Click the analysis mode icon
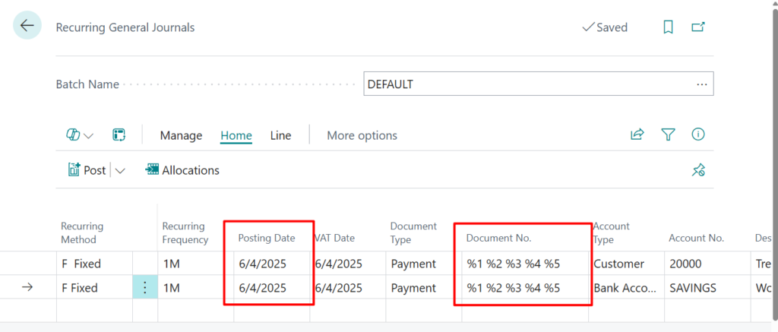Image resolution: width=778 pixels, height=332 pixels. click(119, 135)
